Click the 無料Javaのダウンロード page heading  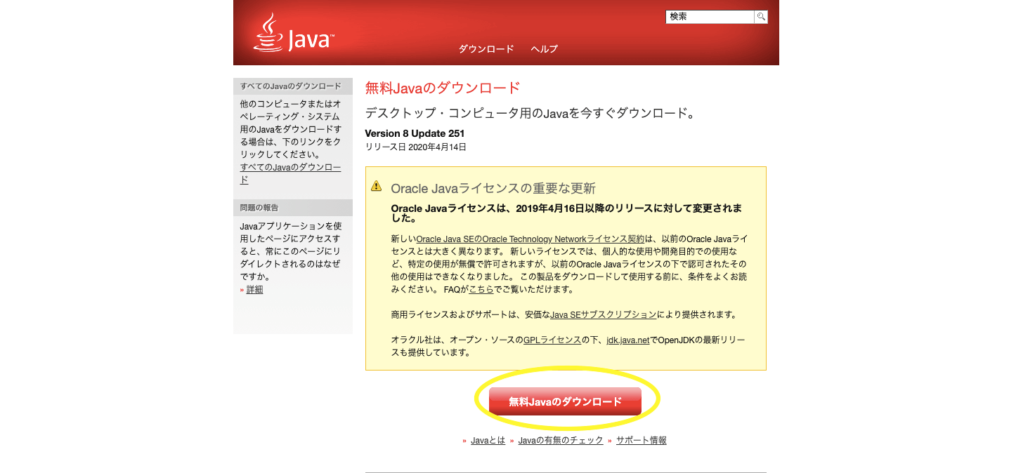(x=443, y=88)
